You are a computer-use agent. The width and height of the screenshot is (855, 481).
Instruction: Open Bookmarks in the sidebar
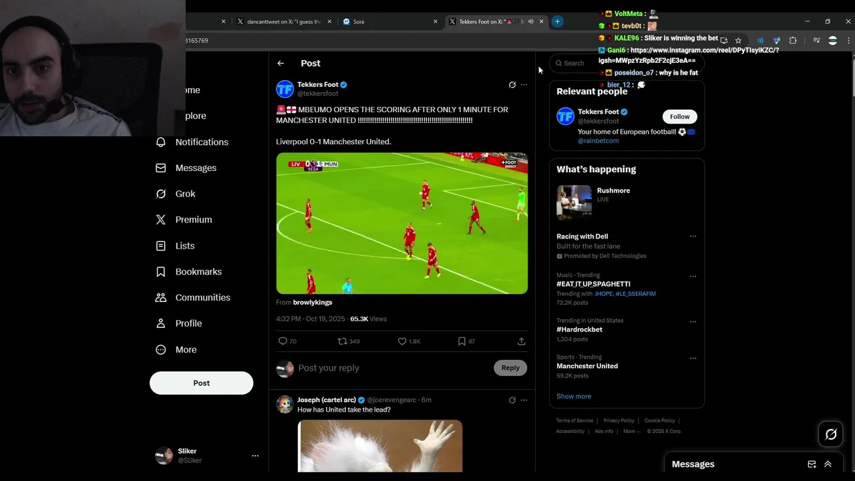pyautogui.click(x=188, y=272)
